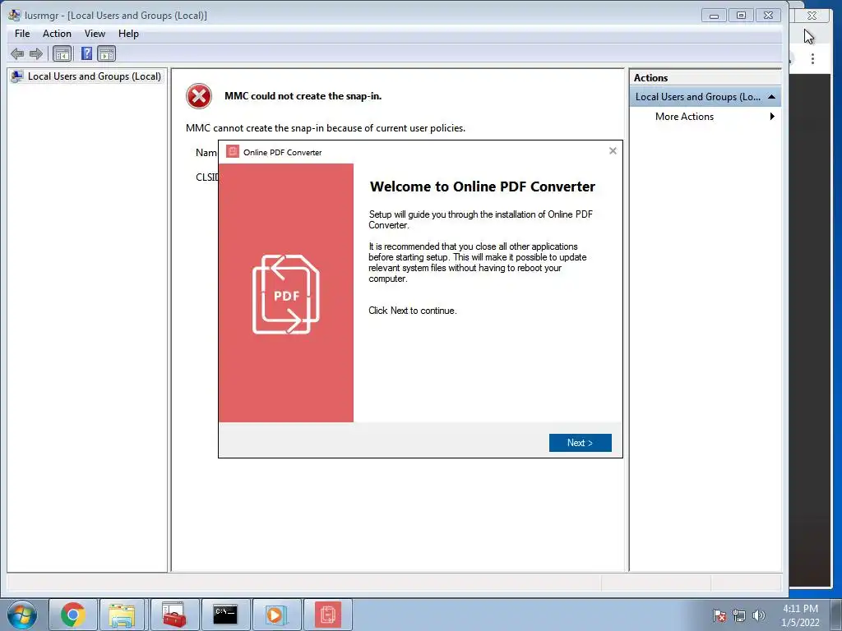
Task: Open Google Chrome from the taskbar
Action: pos(73,615)
